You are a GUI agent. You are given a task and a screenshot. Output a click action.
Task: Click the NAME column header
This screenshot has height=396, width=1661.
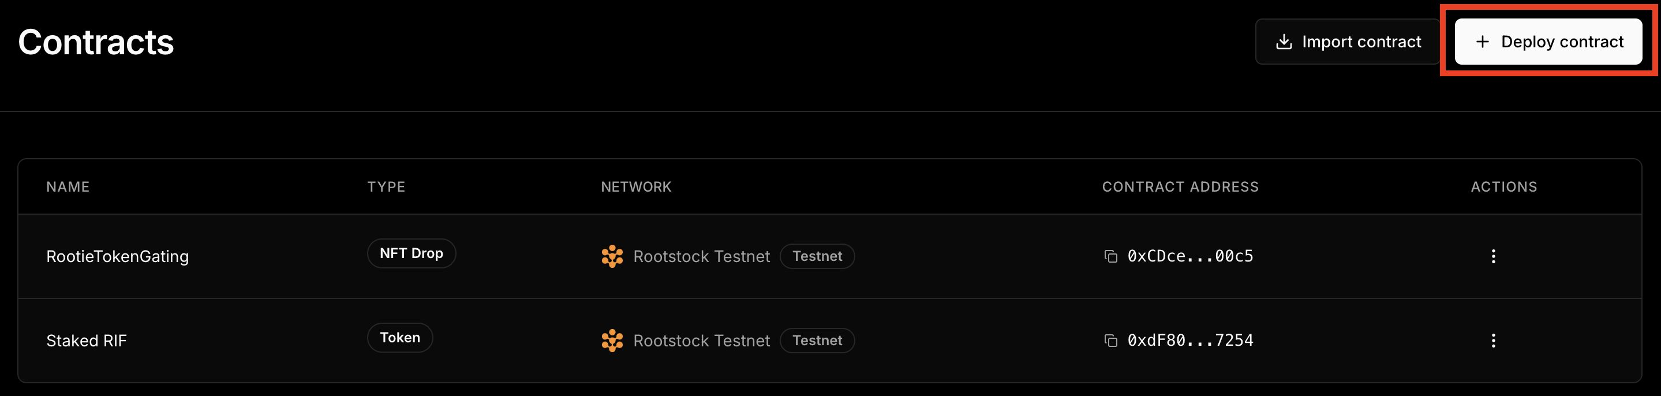click(x=68, y=187)
